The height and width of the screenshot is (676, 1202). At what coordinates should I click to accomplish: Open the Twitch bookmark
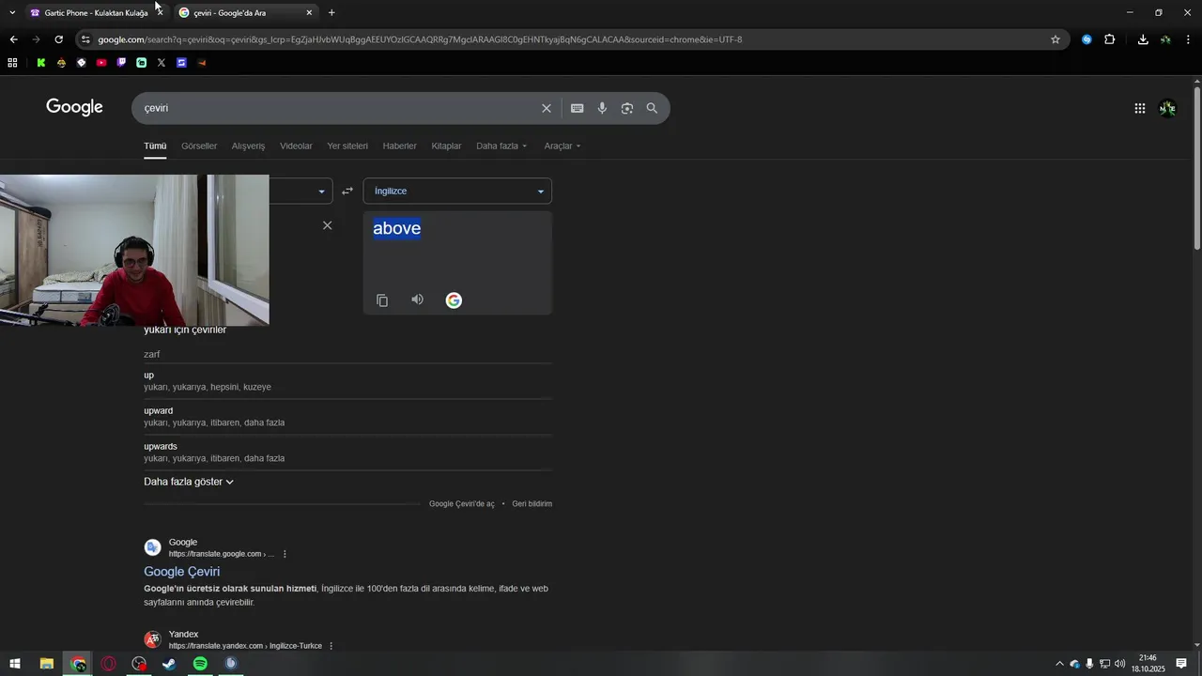click(121, 63)
